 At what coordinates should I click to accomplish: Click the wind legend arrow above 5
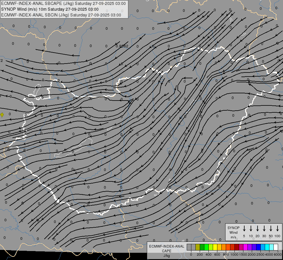pyautogui.click(x=244, y=229)
